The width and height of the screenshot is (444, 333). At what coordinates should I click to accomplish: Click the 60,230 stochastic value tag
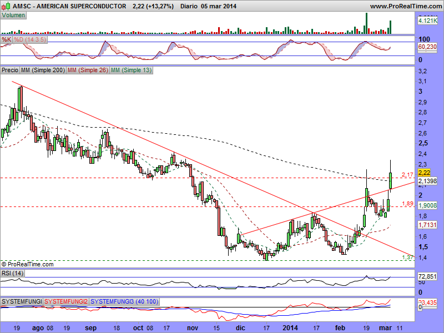pyautogui.click(x=427, y=47)
